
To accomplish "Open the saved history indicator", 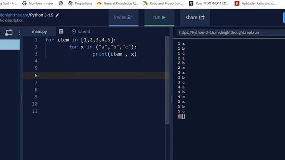I will (x=81, y=32).
